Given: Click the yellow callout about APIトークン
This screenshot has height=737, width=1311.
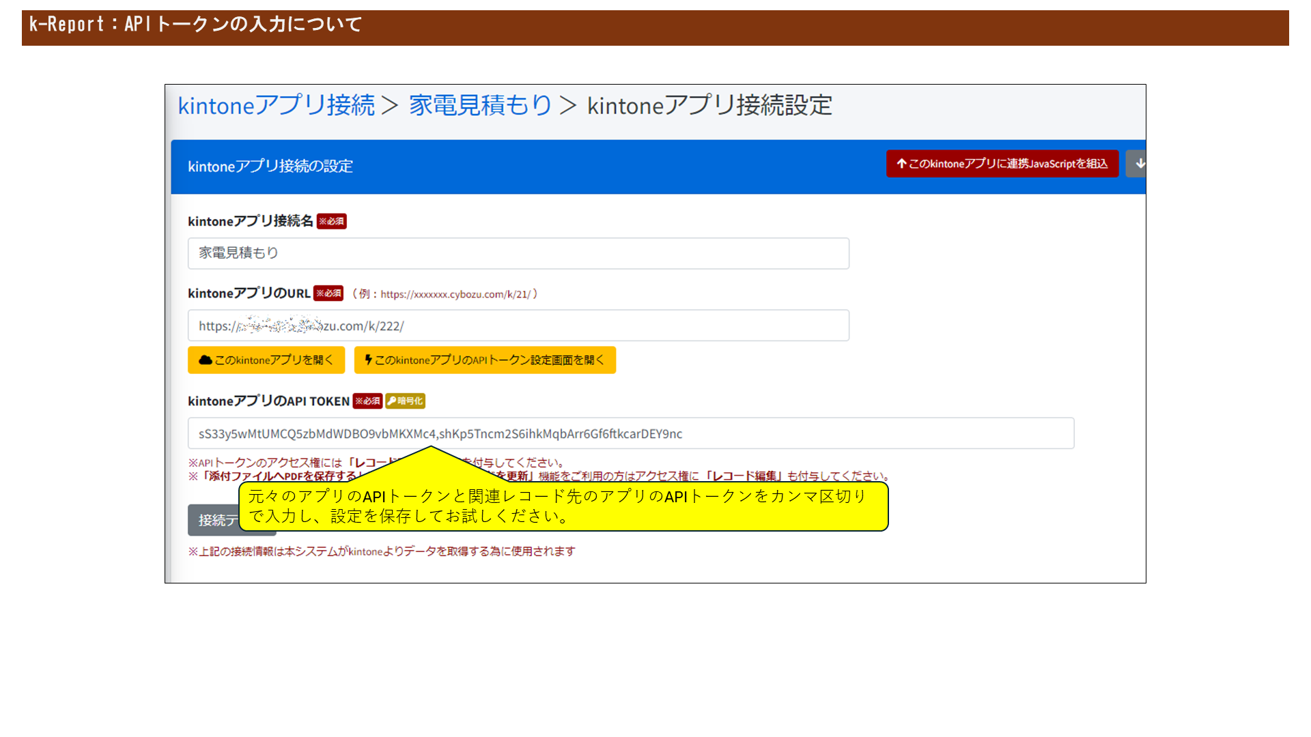Looking at the screenshot, I should pyautogui.click(x=563, y=506).
